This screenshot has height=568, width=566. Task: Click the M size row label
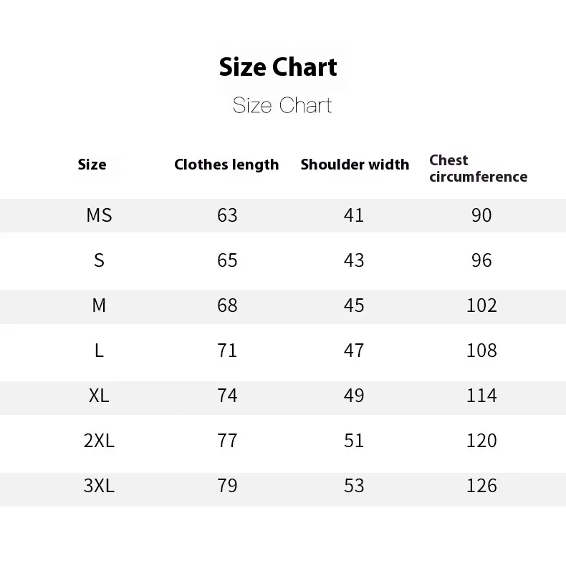point(99,305)
